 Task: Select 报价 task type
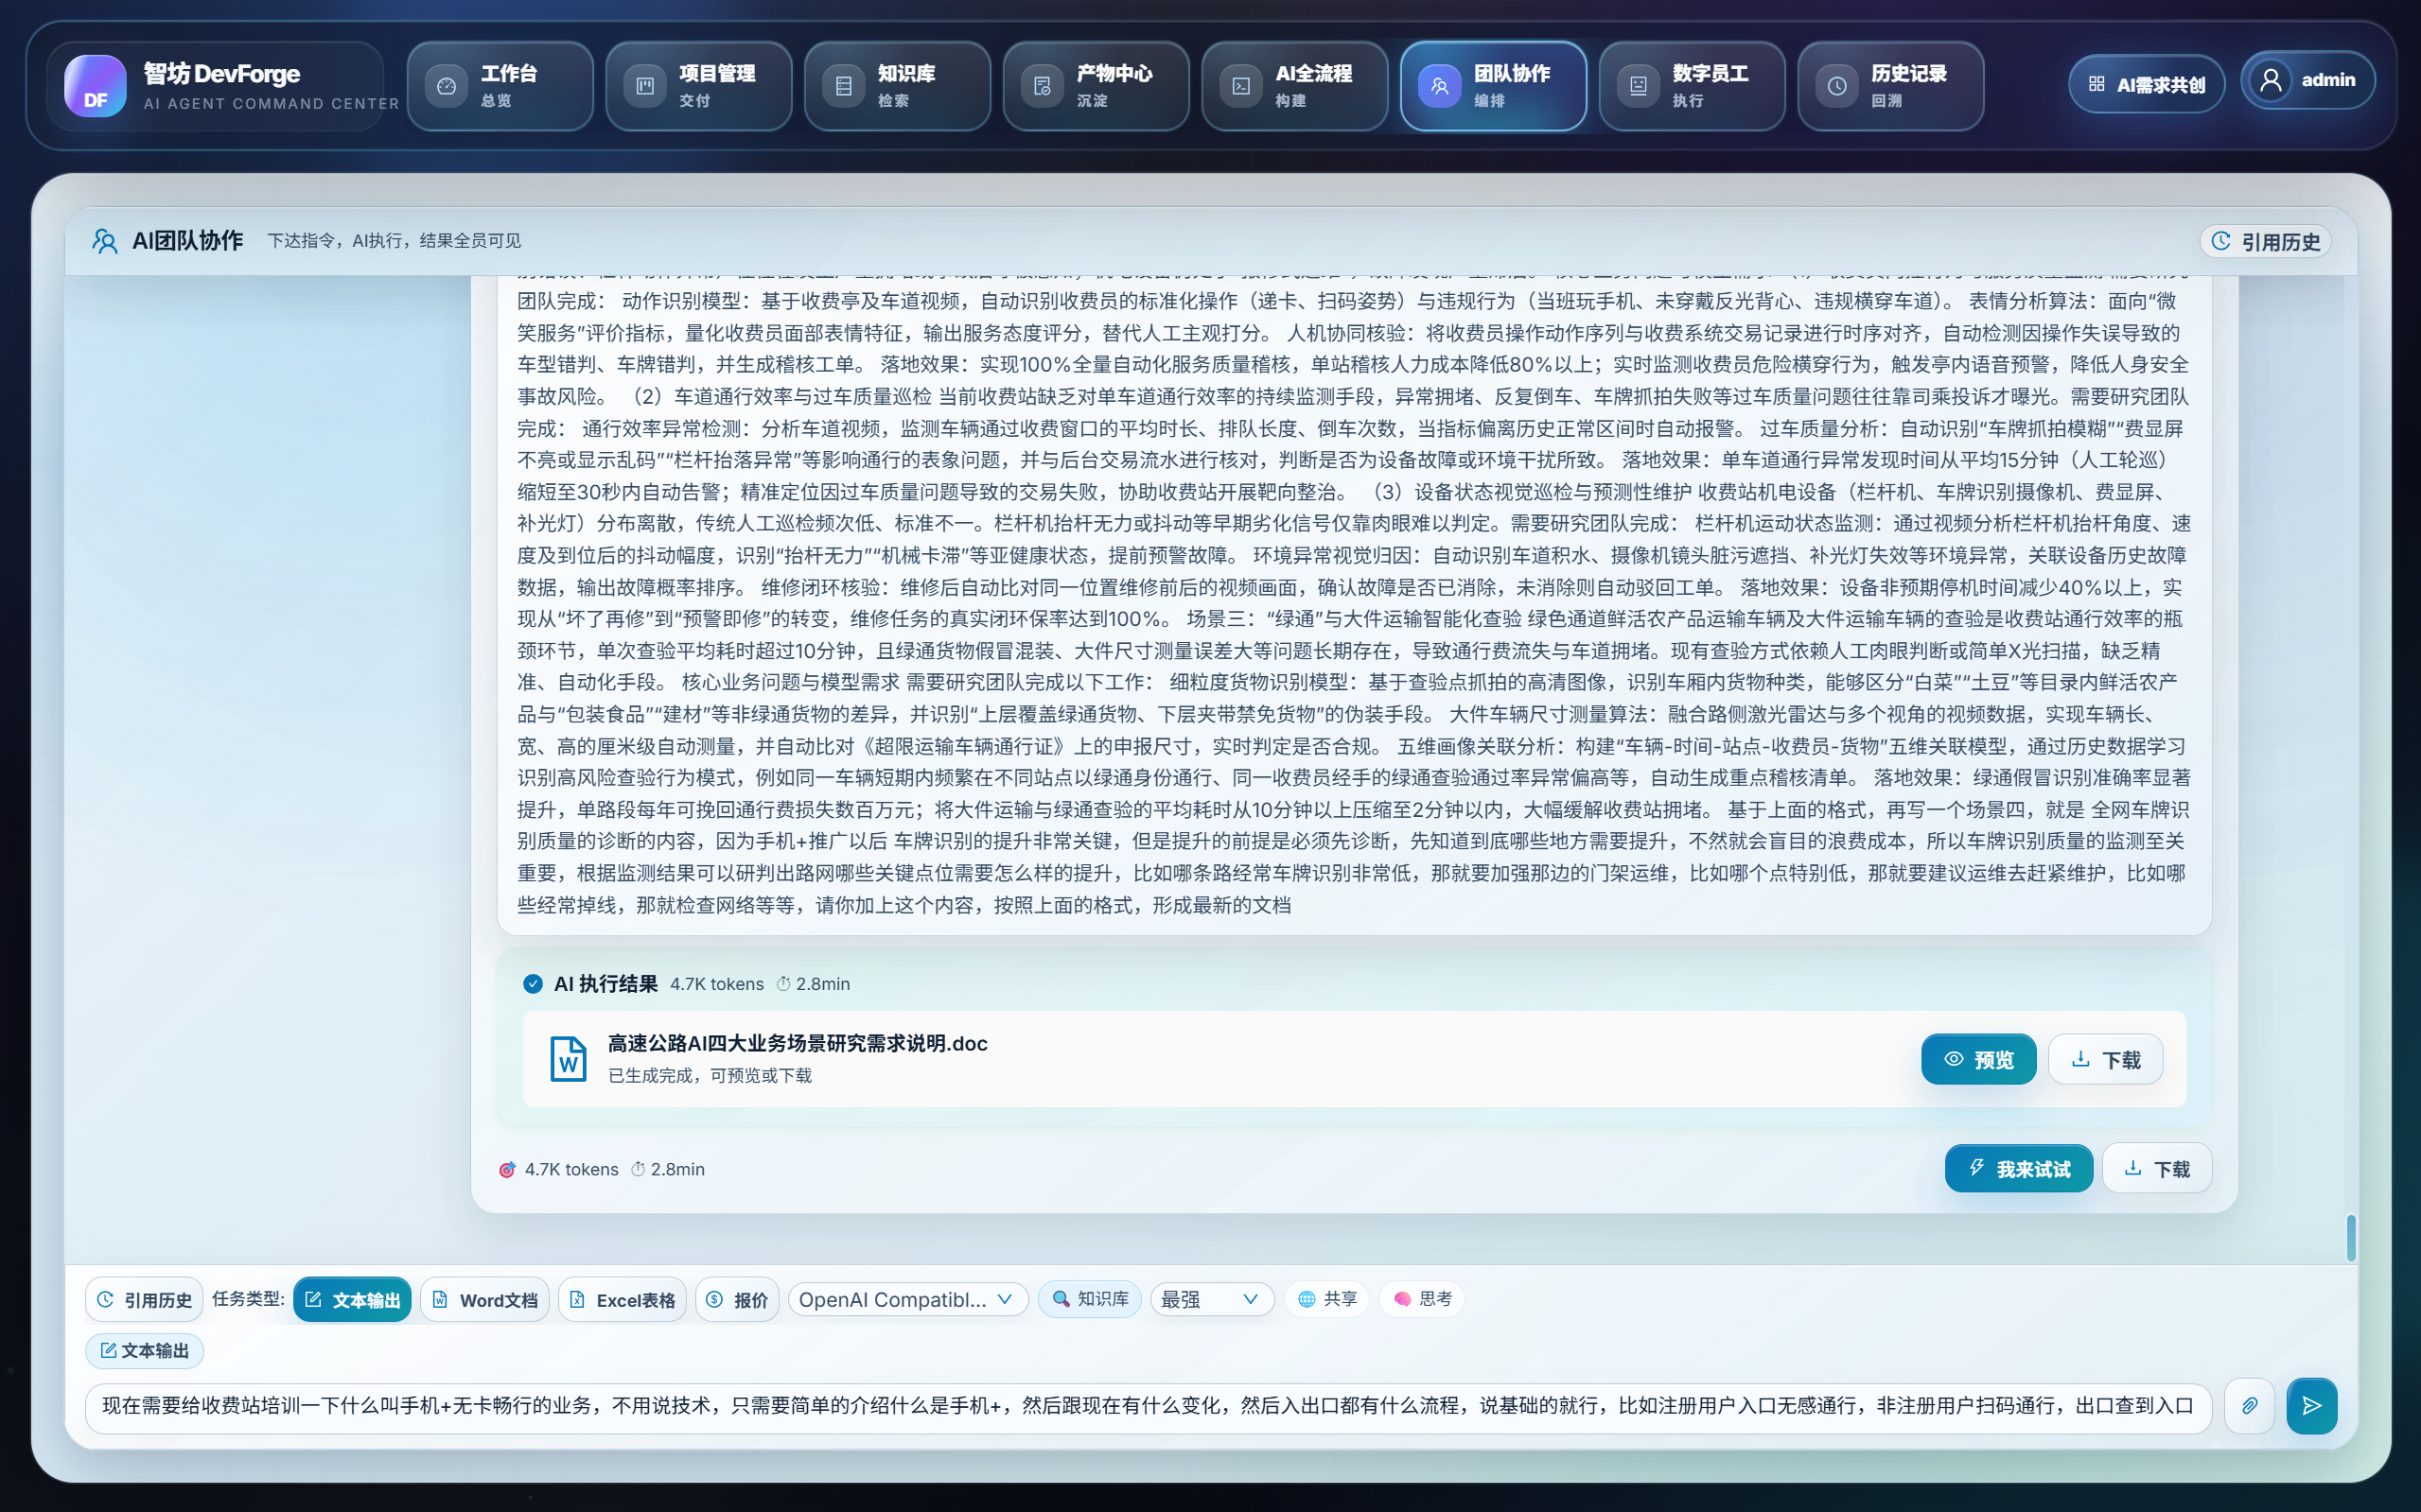[x=737, y=1299]
